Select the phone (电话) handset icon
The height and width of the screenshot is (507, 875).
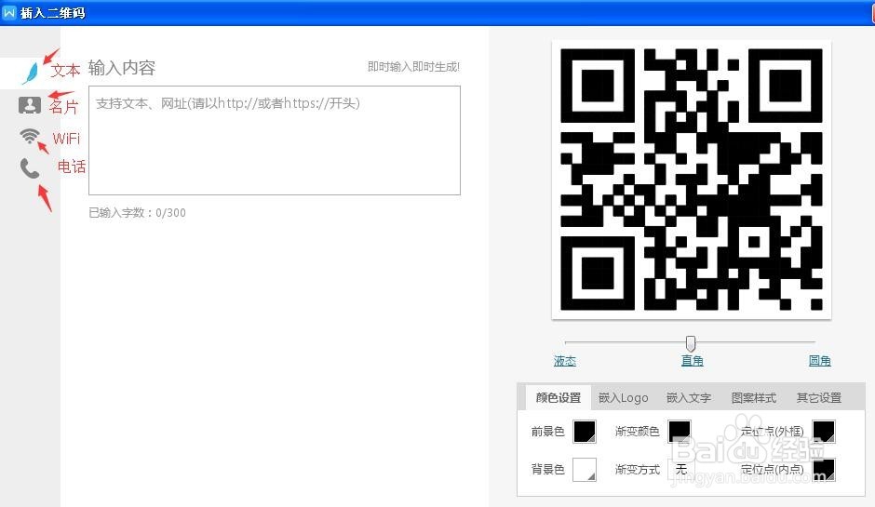(x=30, y=168)
